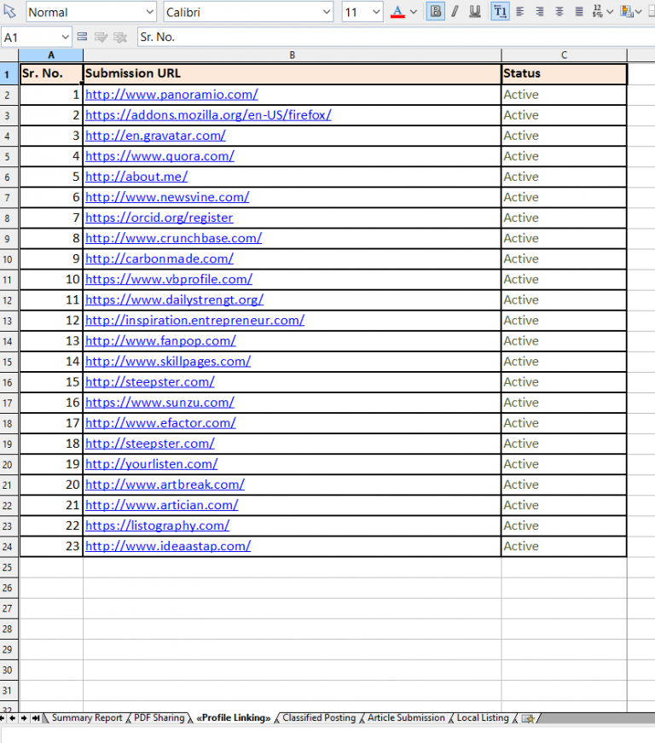The image size is (655, 743).
Task: Expand the cell styles dropdown arrow
Action: tap(639, 12)
